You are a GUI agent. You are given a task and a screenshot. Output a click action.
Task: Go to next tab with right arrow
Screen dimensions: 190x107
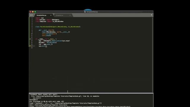pyautogui.click(x=32, y=15)
